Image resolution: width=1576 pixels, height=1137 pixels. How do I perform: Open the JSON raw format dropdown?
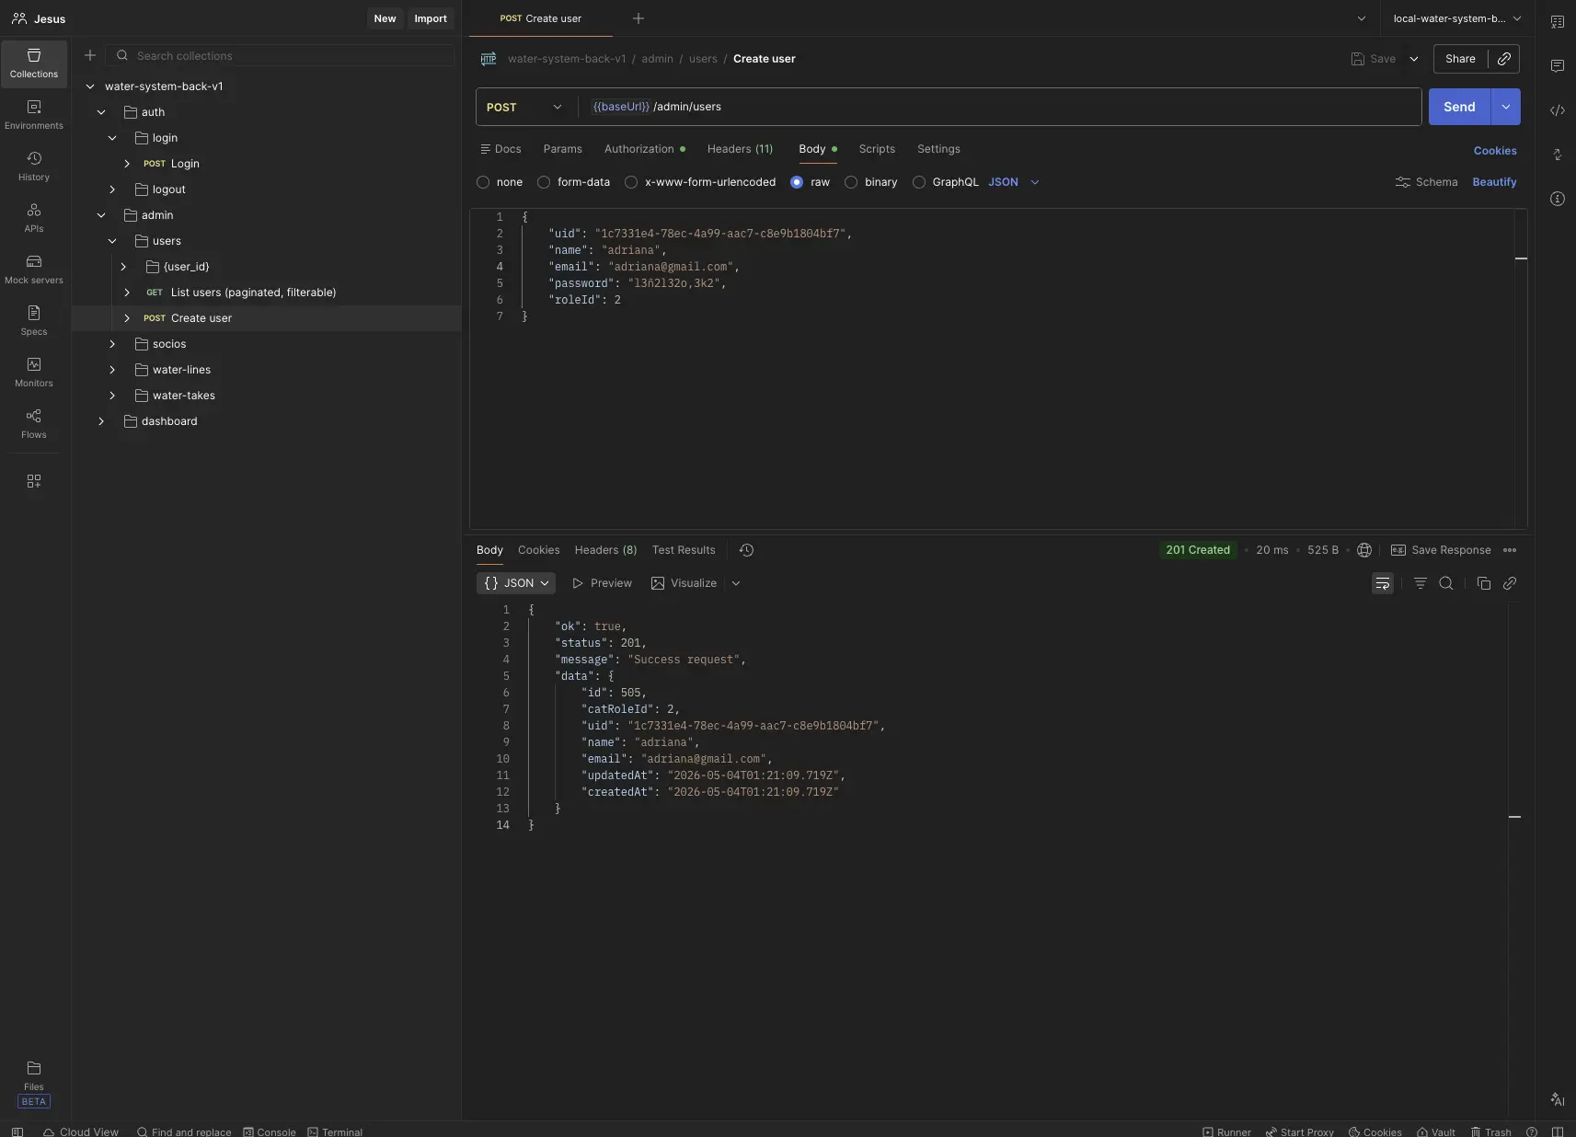click(x=1014, y=182)
